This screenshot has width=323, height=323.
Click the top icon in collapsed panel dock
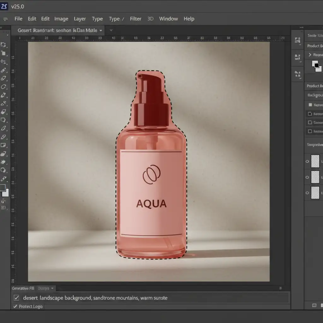[297, 40]
